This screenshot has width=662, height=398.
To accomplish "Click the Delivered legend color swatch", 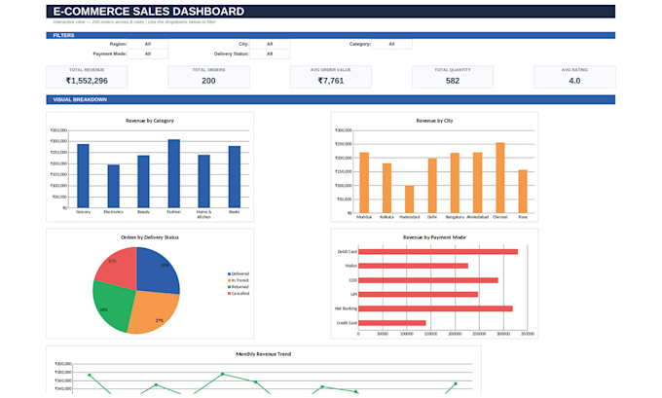I will (x=229, y=273).
